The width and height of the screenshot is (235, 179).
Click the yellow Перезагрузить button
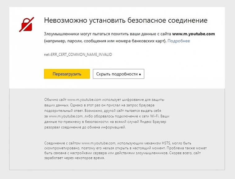click(67, 74)
